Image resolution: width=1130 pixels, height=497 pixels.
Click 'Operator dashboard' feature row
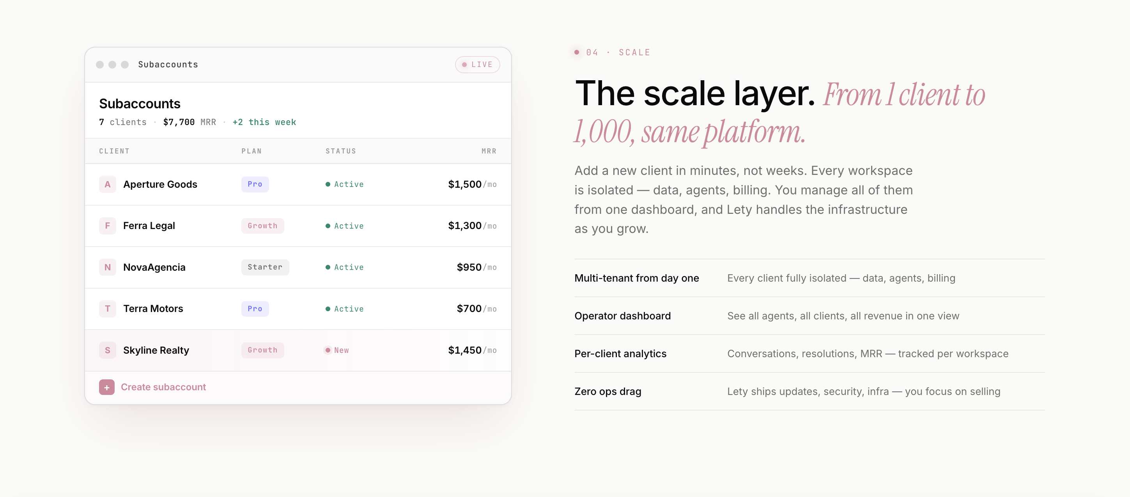[809, 315]
